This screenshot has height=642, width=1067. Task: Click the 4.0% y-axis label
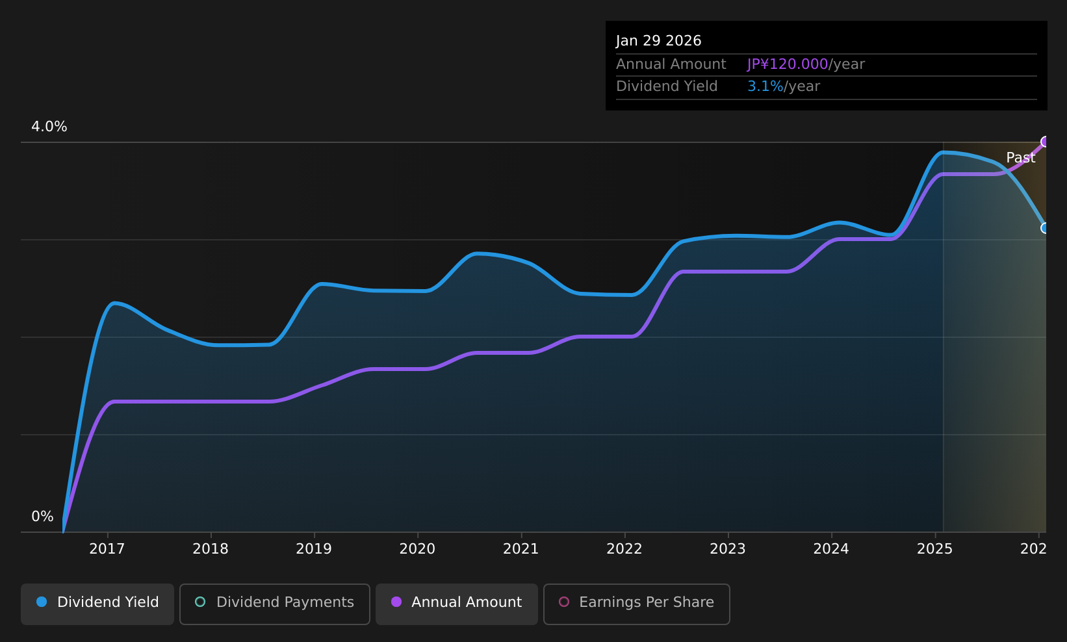pyautogui.click(x=49, y=127)
